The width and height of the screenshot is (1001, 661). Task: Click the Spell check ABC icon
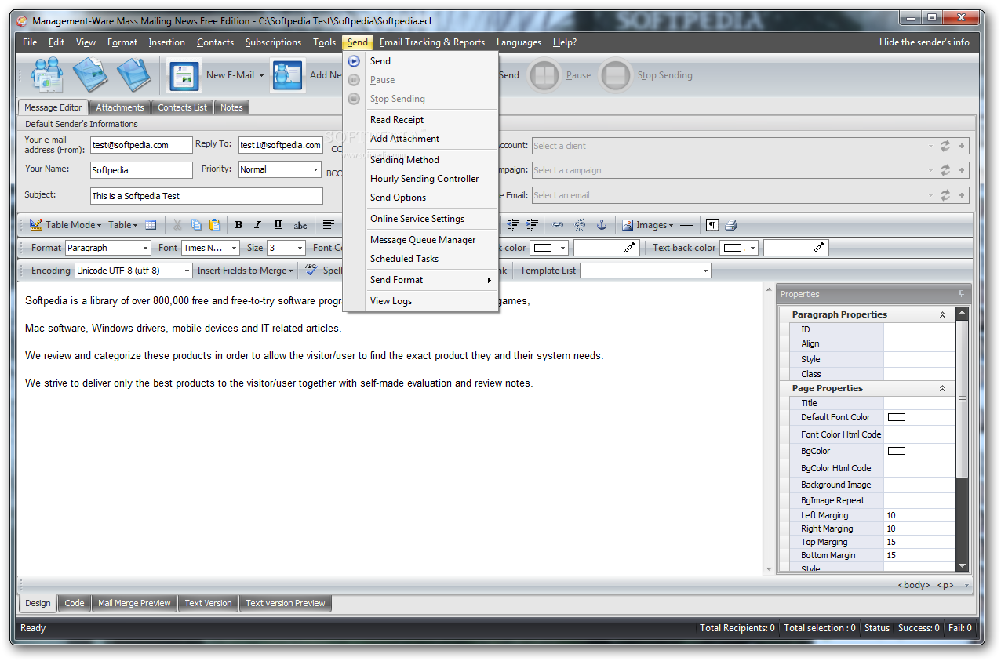[311, 270]
